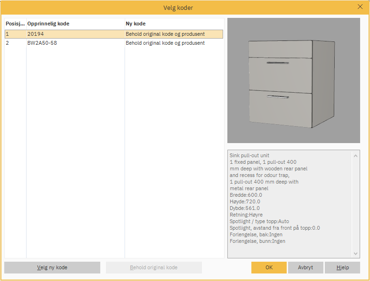Viewport: 370px width, 281px height.
Task: Click the cabinet 3D preview image
Action: tap(294, 80)
